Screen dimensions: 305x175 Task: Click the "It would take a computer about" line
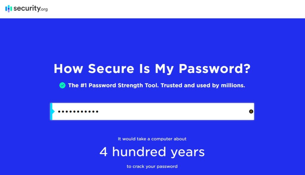(x=152, y=139)
